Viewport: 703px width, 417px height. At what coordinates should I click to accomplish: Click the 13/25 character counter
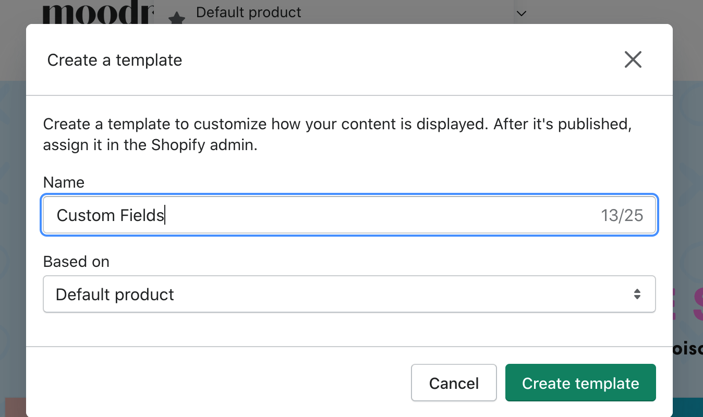tap(622, 215)
